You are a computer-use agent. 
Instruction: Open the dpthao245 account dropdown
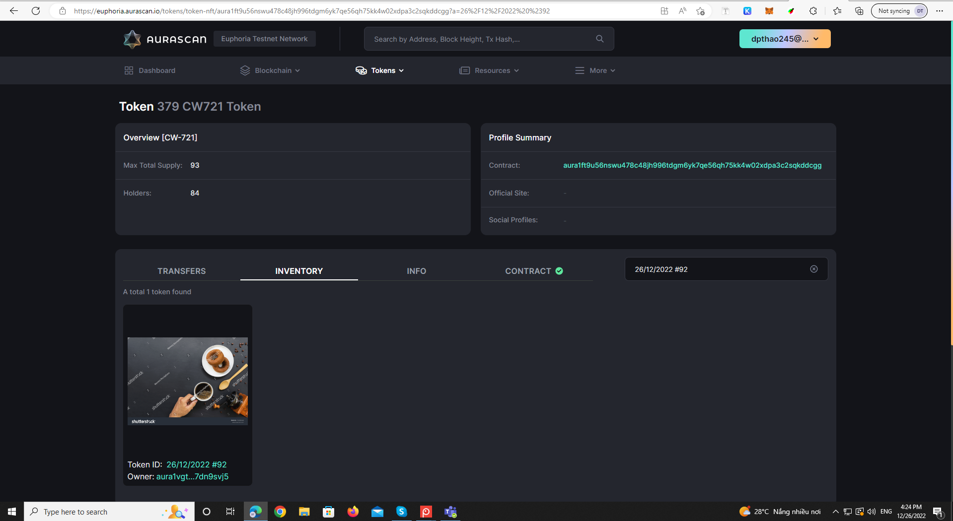pyautogui.click(x=785, y=38)
